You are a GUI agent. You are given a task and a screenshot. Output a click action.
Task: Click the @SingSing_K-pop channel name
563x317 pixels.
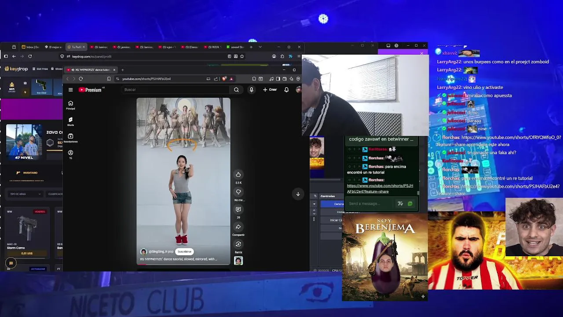(161, 252)
